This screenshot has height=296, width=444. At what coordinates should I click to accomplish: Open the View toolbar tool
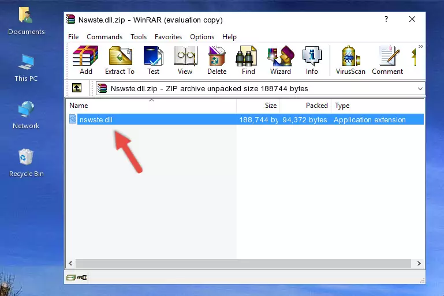click(185, 60)
